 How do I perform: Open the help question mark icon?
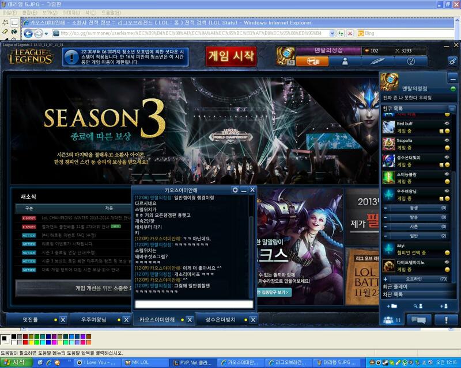tap(411, 61)
